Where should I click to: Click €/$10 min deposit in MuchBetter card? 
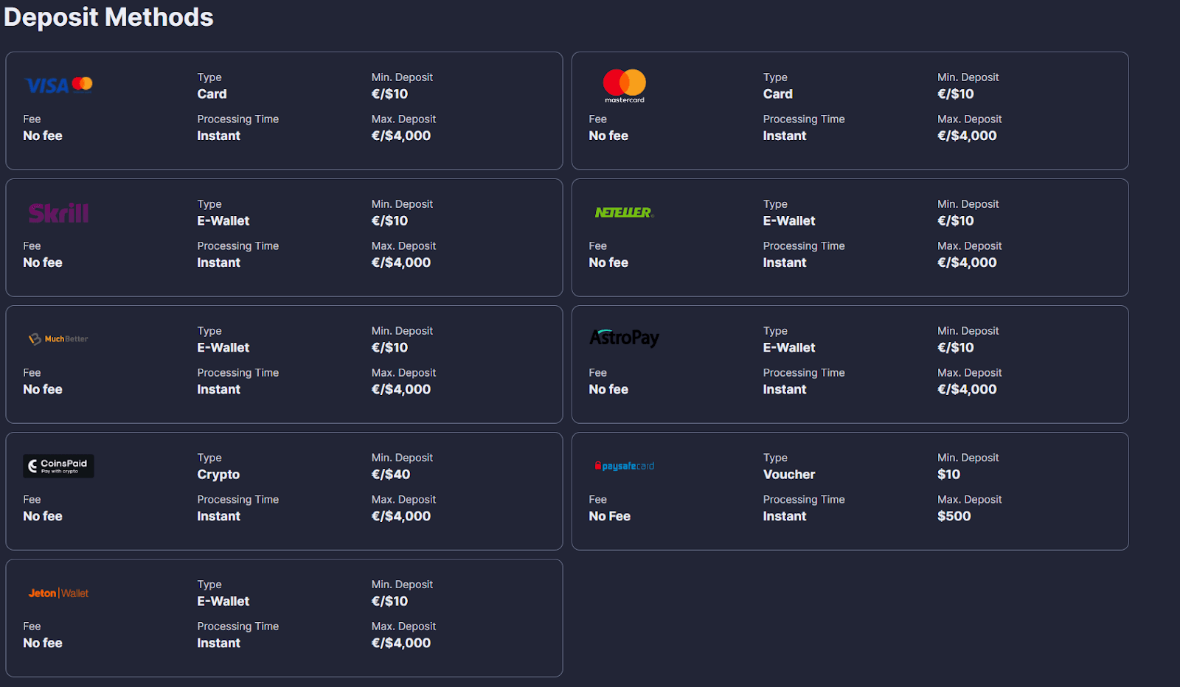click(389, 347)
